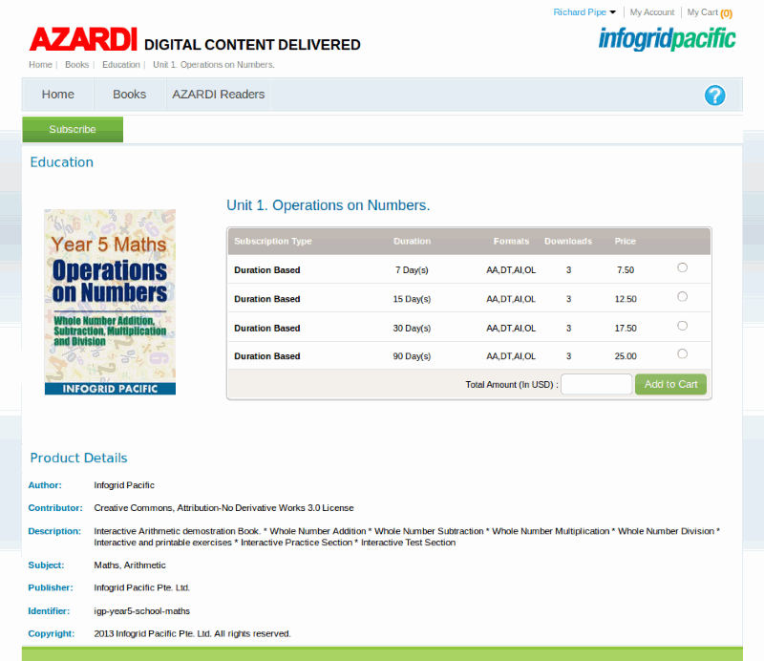Open the My Account link
764x661 pixels.
tap(652, 12)
